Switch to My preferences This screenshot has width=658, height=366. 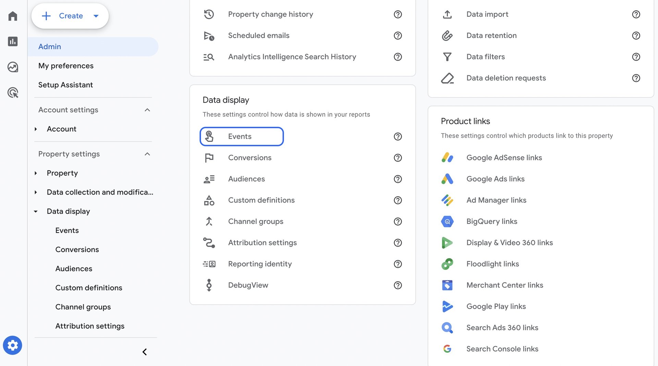pyautogui.click(x=66, y=66)
